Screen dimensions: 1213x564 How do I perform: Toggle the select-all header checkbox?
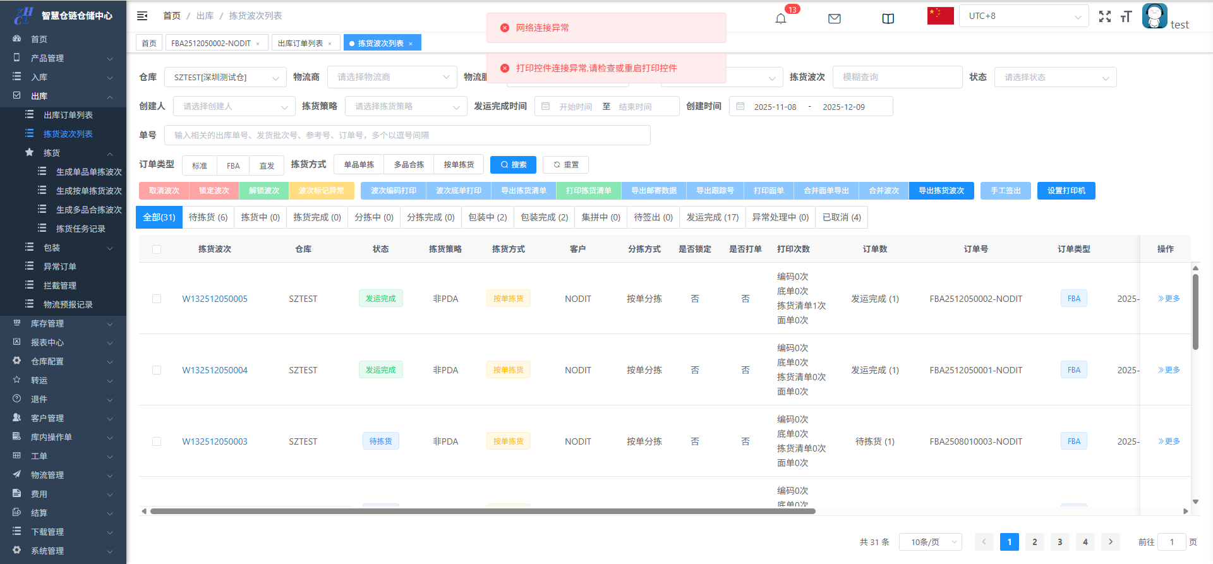click(157, 249)
